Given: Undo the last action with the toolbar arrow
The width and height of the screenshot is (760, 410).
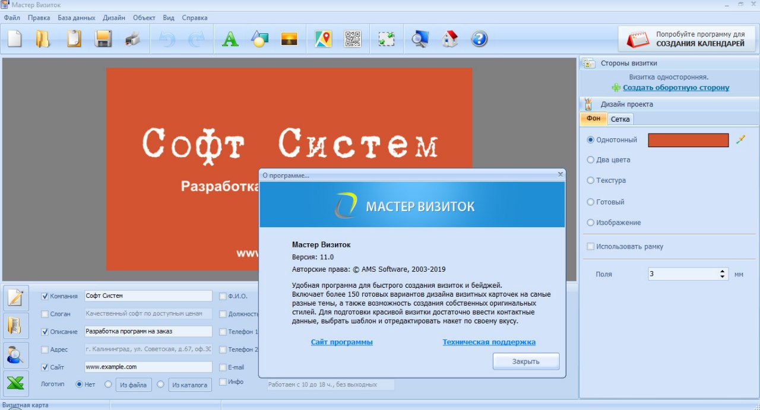Looking at the screenshot, I should (167, 39).
